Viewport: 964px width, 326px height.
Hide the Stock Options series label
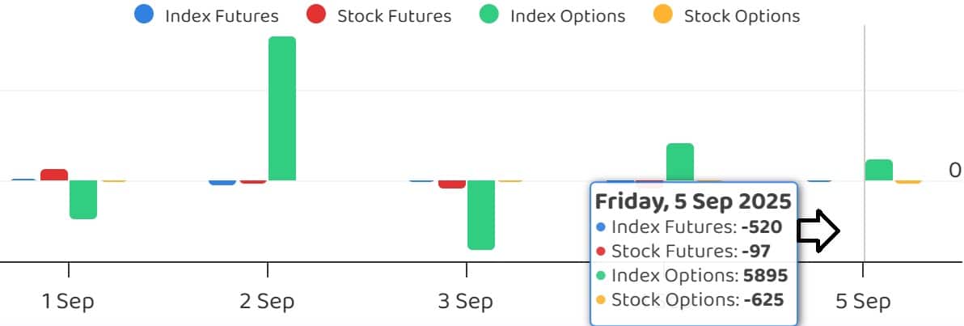click(x=742, y=15)
